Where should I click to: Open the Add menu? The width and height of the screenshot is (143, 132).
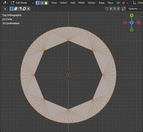click(x=73, y=3)
